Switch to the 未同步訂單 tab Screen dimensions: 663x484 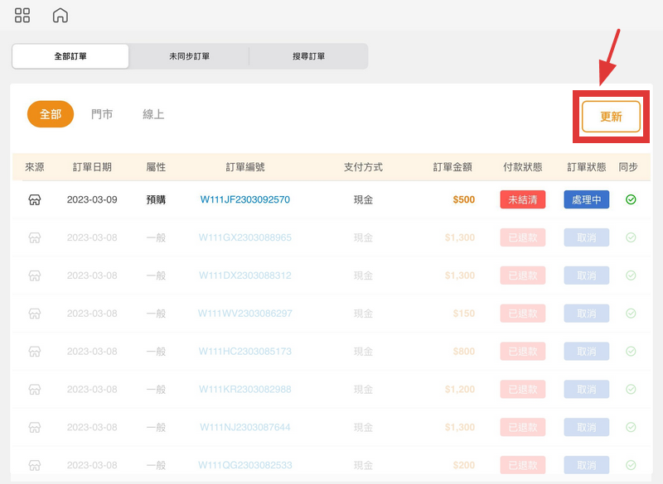tap(189, 55)
